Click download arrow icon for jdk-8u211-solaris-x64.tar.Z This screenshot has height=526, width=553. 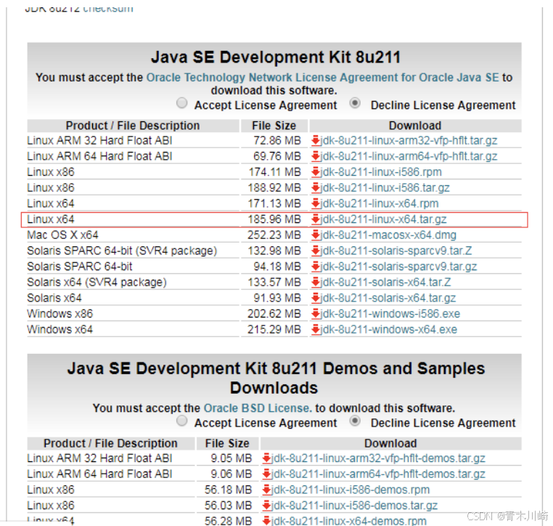[x=316, y=282]
